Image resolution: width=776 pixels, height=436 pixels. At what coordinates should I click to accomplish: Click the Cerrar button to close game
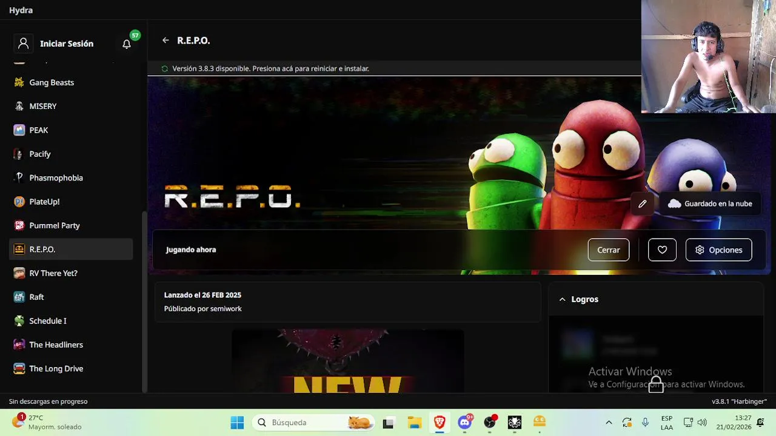coord(609,249)
